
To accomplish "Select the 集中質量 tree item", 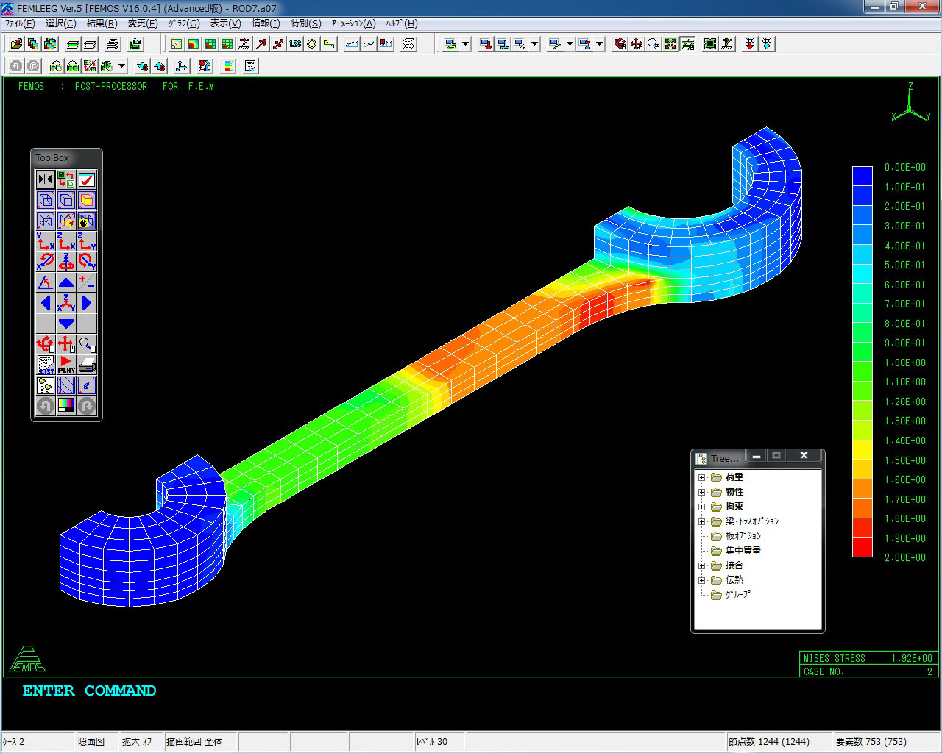I will point(743,551).
